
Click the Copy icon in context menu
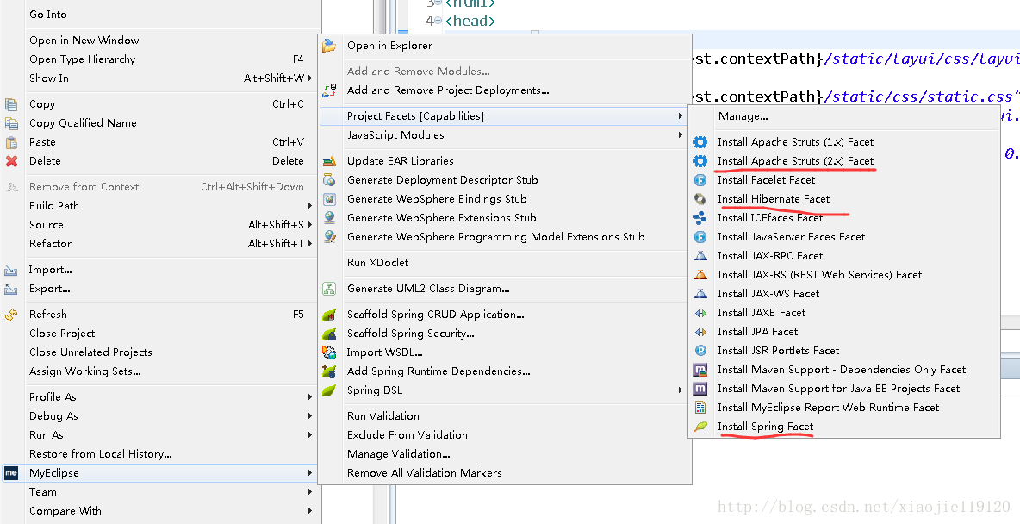11,104
